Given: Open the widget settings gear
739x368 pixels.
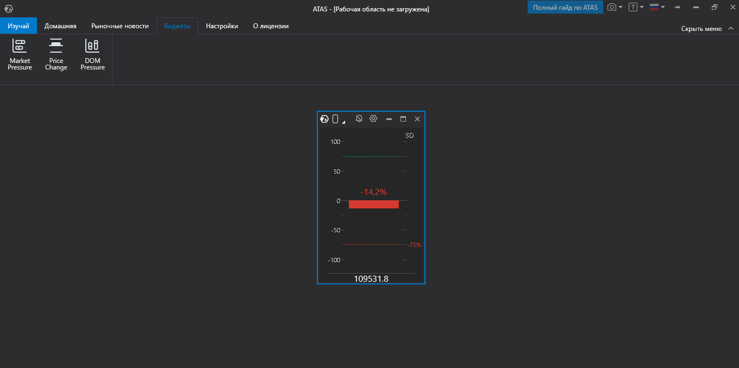Looking at the screenshot, I should [373, 118].
